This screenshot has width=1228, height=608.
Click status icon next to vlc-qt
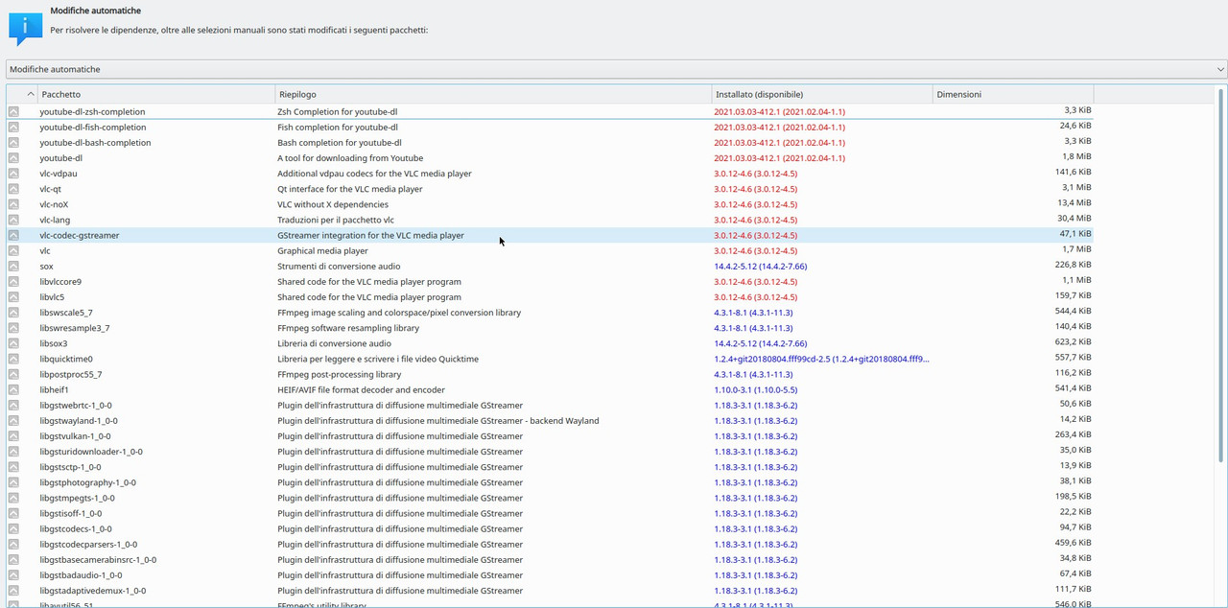13,189
